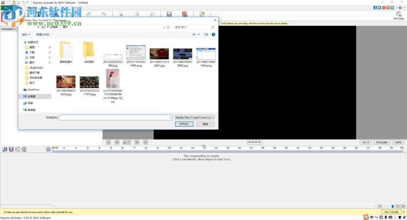Open the dropdown arrow beside help icon
407x220 pixels.
[404, 8]
